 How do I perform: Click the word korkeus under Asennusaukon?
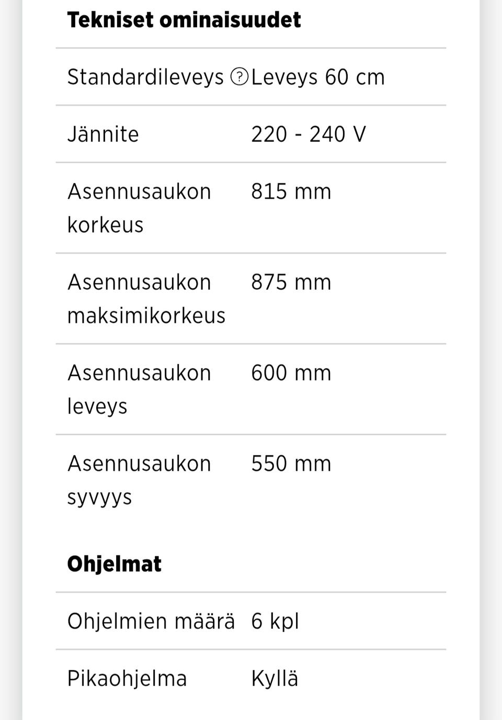(105, 225)
